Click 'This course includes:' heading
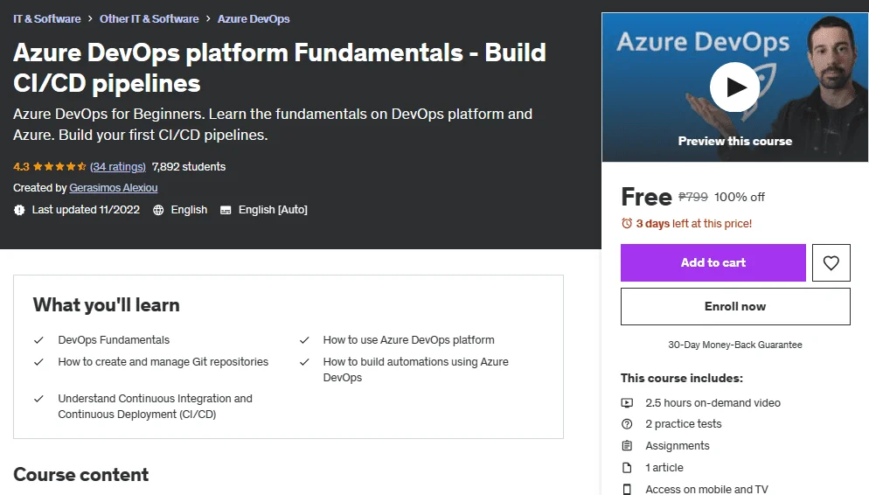869x495 pixels. tap(682, 378)
